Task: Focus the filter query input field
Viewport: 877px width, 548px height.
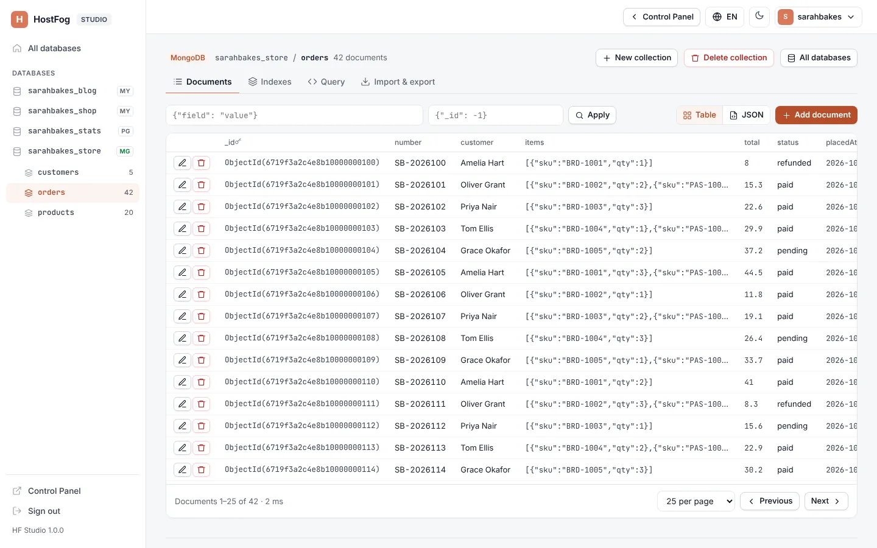Action: [294, 115]
